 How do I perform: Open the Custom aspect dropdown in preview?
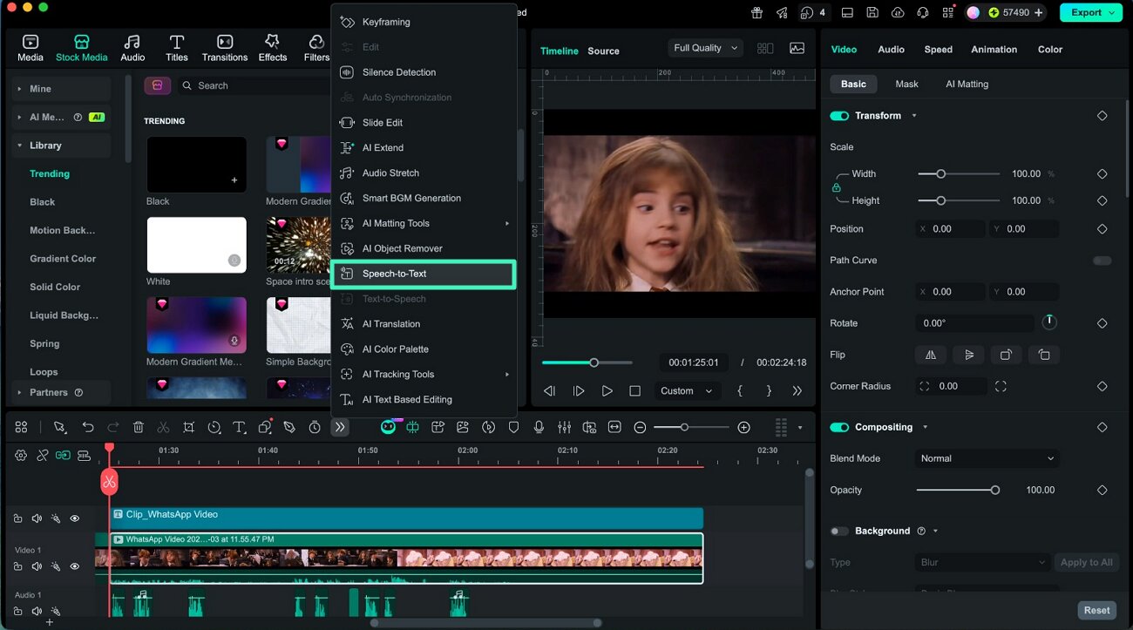(686, 391)
